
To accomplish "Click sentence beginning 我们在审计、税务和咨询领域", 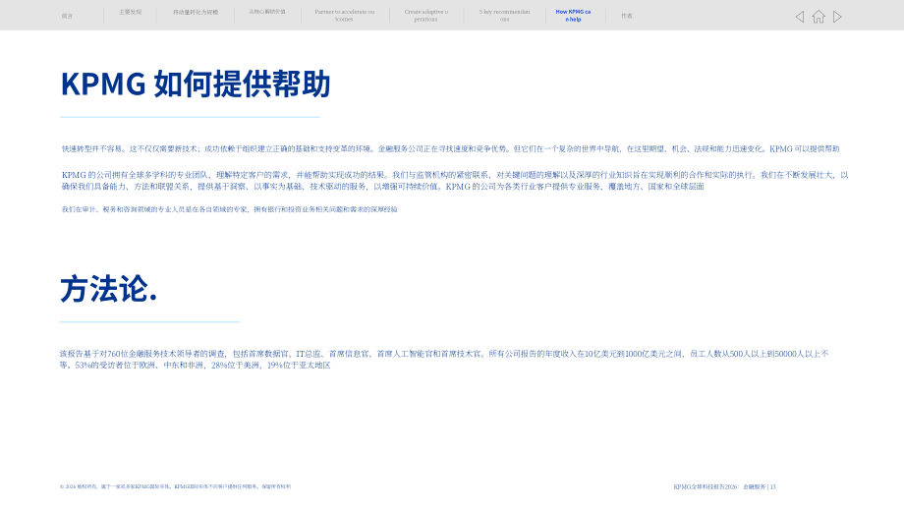I will click(x=230, y=209).
